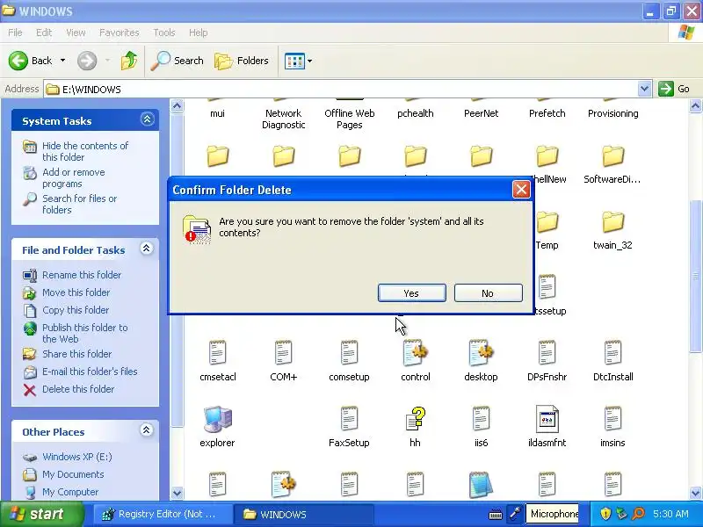Select the twain_32 folder icon
The width and height of the screenshot is (703, 527).
(x=612, y=222)
